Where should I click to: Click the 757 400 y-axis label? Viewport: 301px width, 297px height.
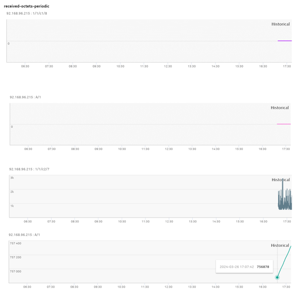(15, 243)
